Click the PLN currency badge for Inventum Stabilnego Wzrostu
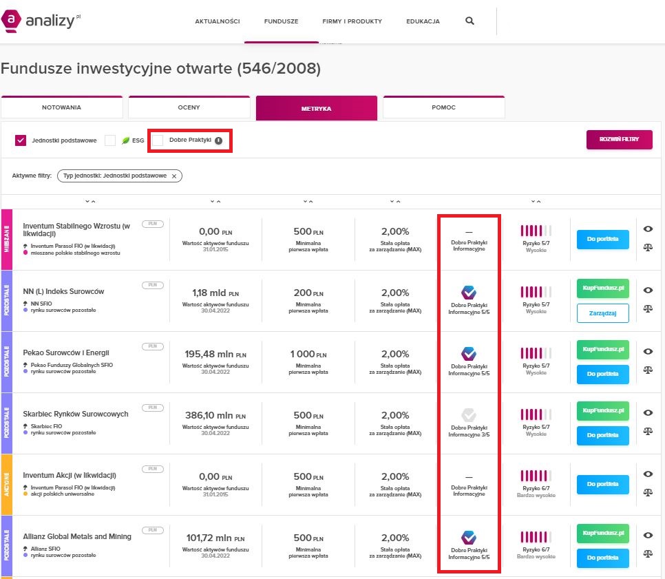The image size is (665, 579). coord(153,224)
